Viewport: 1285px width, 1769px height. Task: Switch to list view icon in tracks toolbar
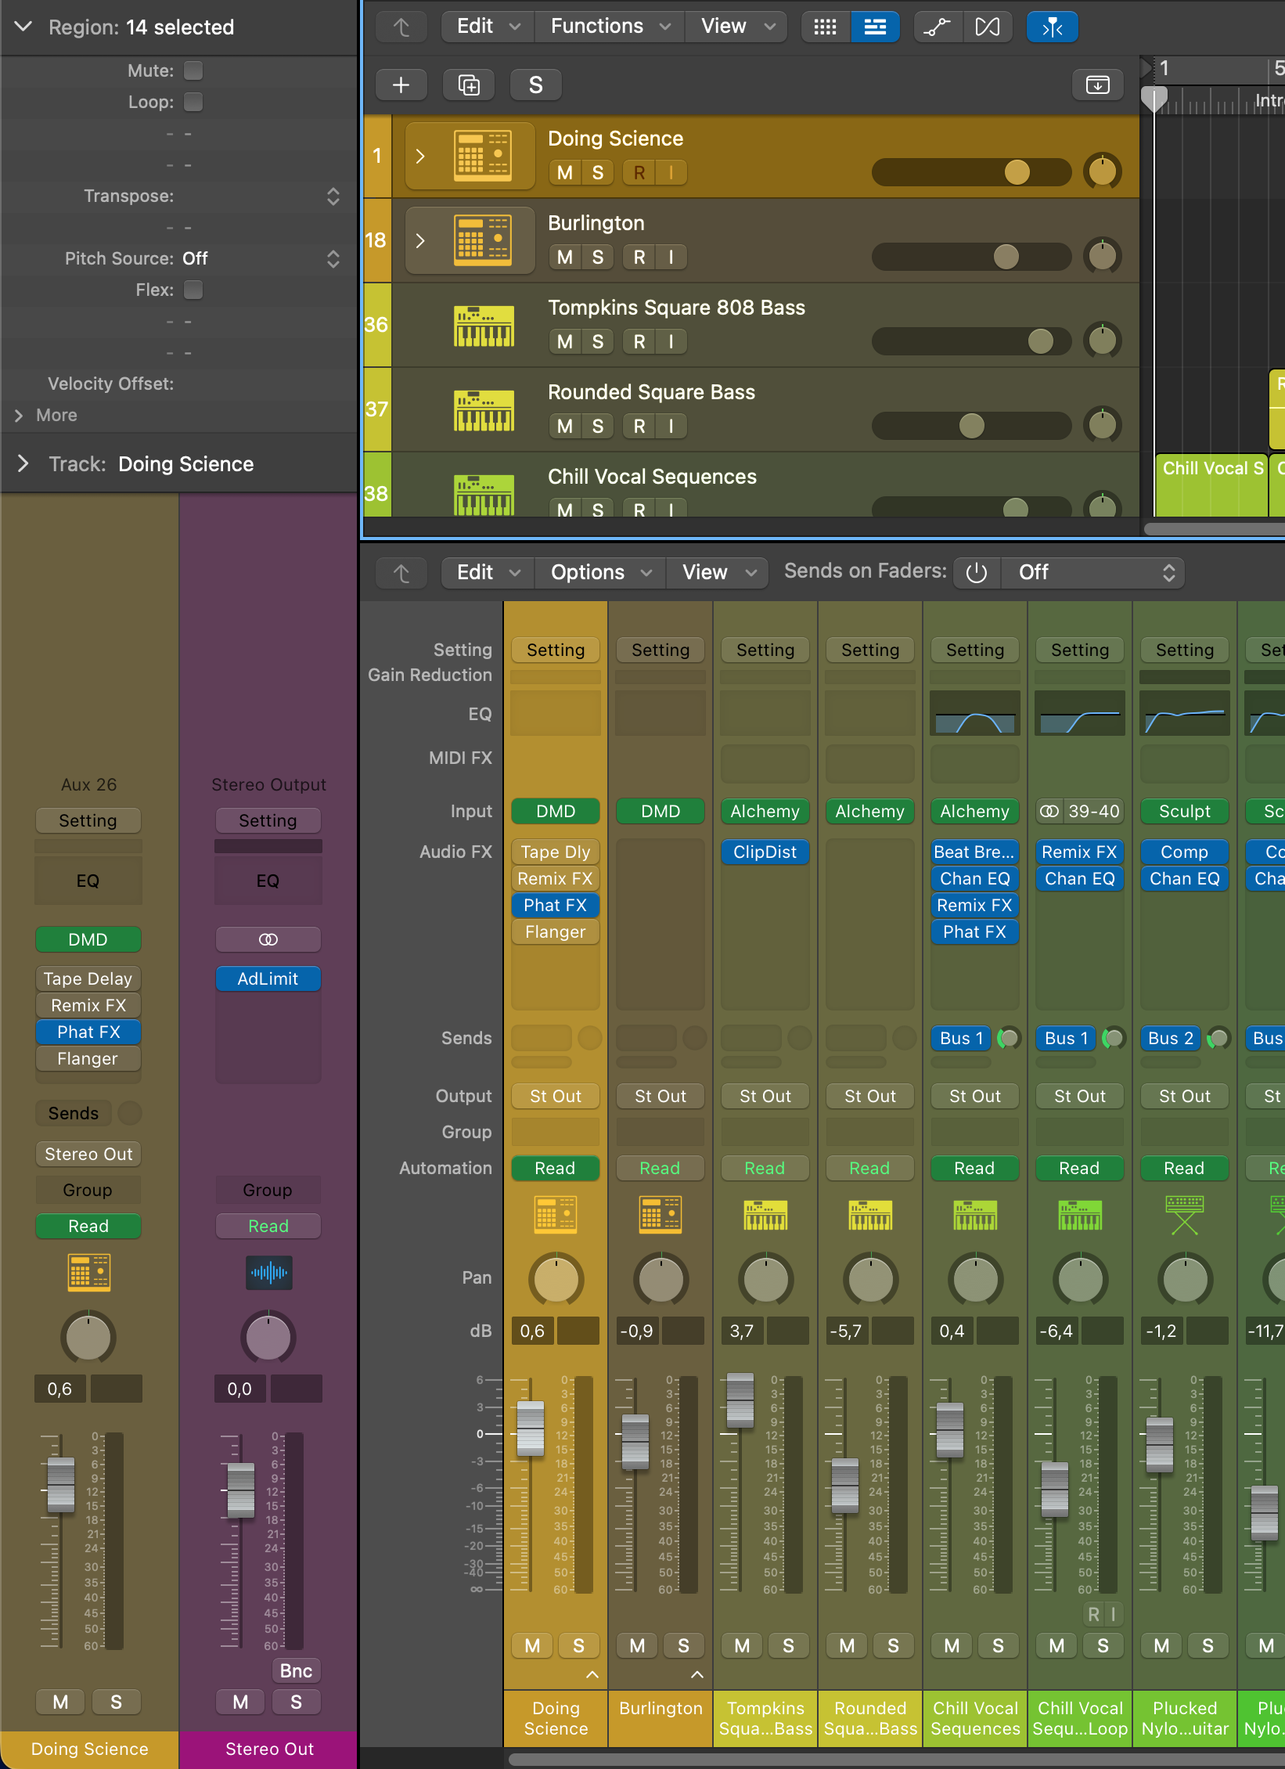coord(875,27)
